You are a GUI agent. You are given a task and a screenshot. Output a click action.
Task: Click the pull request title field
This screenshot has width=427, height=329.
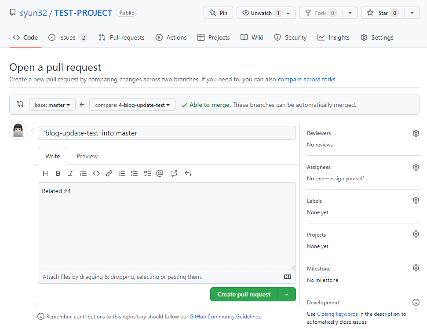pyautogui.click(x=167, y=133)
